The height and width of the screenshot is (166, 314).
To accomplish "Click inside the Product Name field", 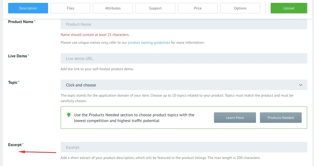I will point(184,24).
